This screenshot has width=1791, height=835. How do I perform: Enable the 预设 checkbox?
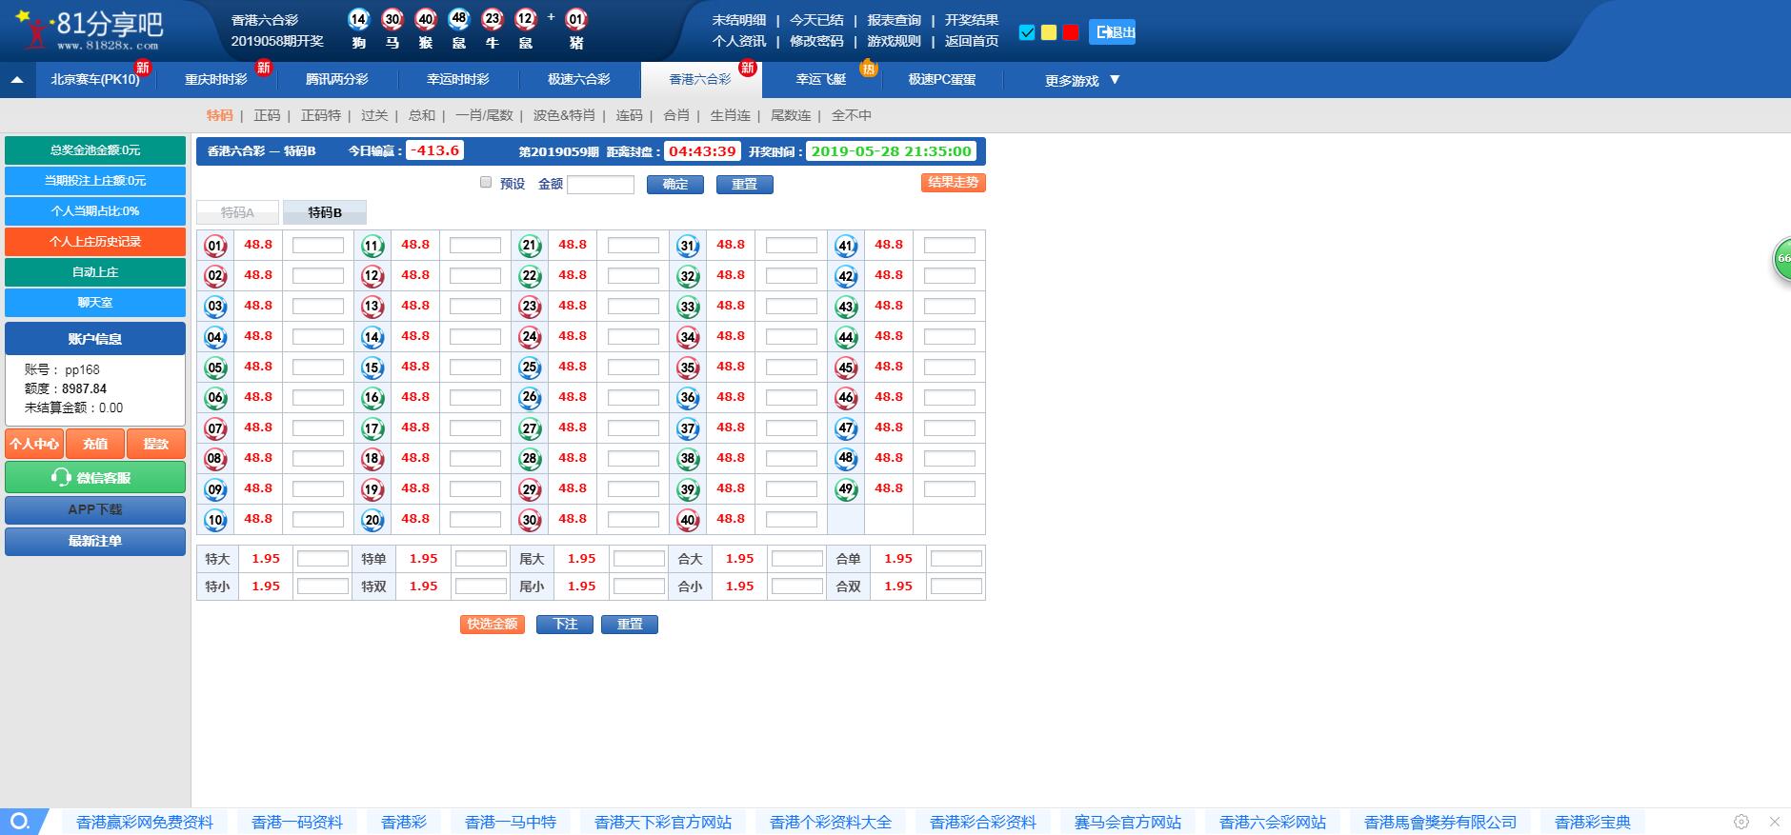pyautogui.click(x=486, y=183)
